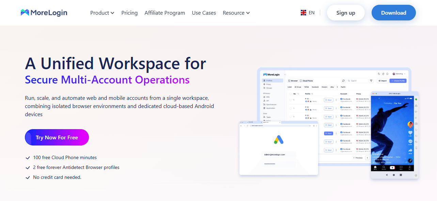The width and height of the screenshot is (437, 201).
Task: Click the Import button in mockup
Action: [x=383, y=81]
